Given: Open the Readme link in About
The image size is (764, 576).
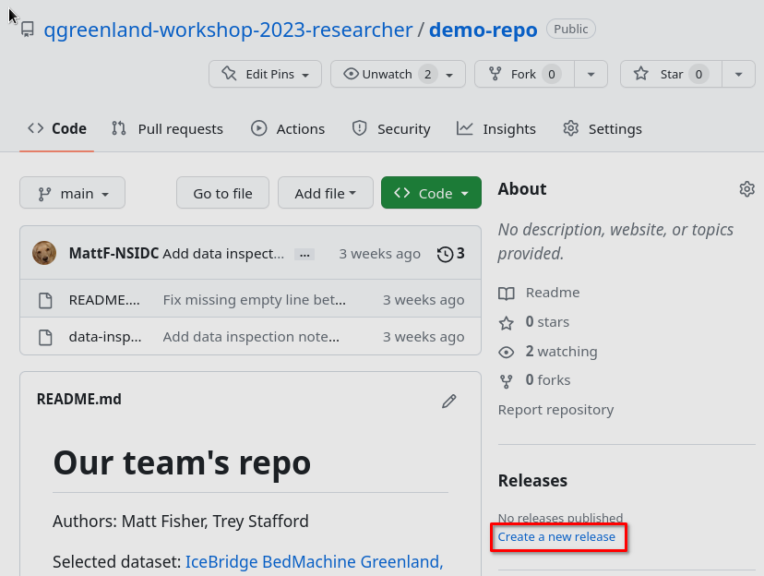Looking at the screenshot, I should (x=553, y=293).
